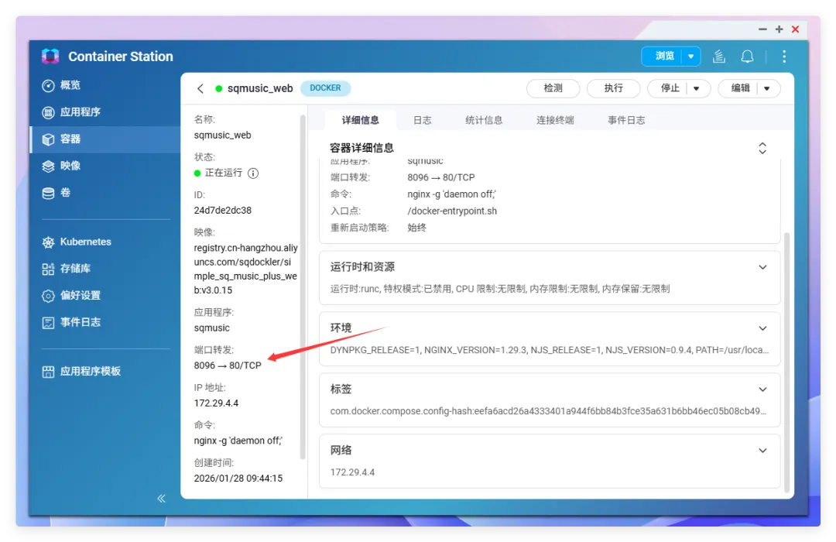
Task: Click the restart policy value 始终
Action: 417,228
